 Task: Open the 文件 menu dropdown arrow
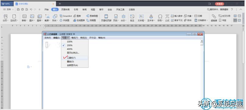13,9
